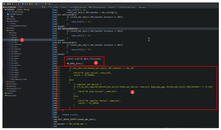This screenshot has height=130, width=221.
Task: Click '#if defined(ADC2)' on line 250
Action: pyautogui.click(x=67, y=29)
